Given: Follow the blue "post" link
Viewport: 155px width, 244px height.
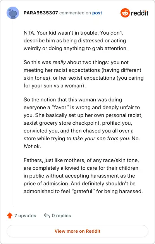Looking at the screenshot, I should click(x=97, y=13).
